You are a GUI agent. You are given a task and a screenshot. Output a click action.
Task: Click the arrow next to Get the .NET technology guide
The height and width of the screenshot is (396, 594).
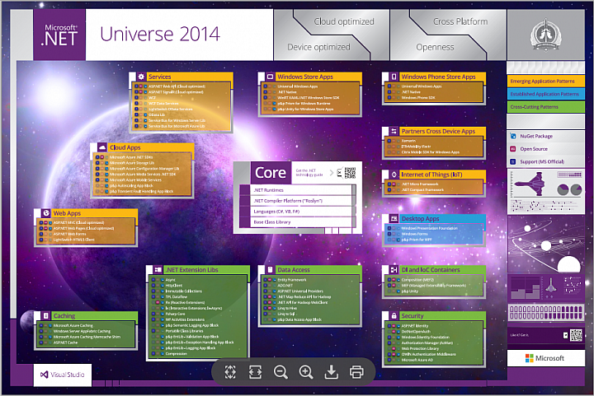[x=332, y=173]
